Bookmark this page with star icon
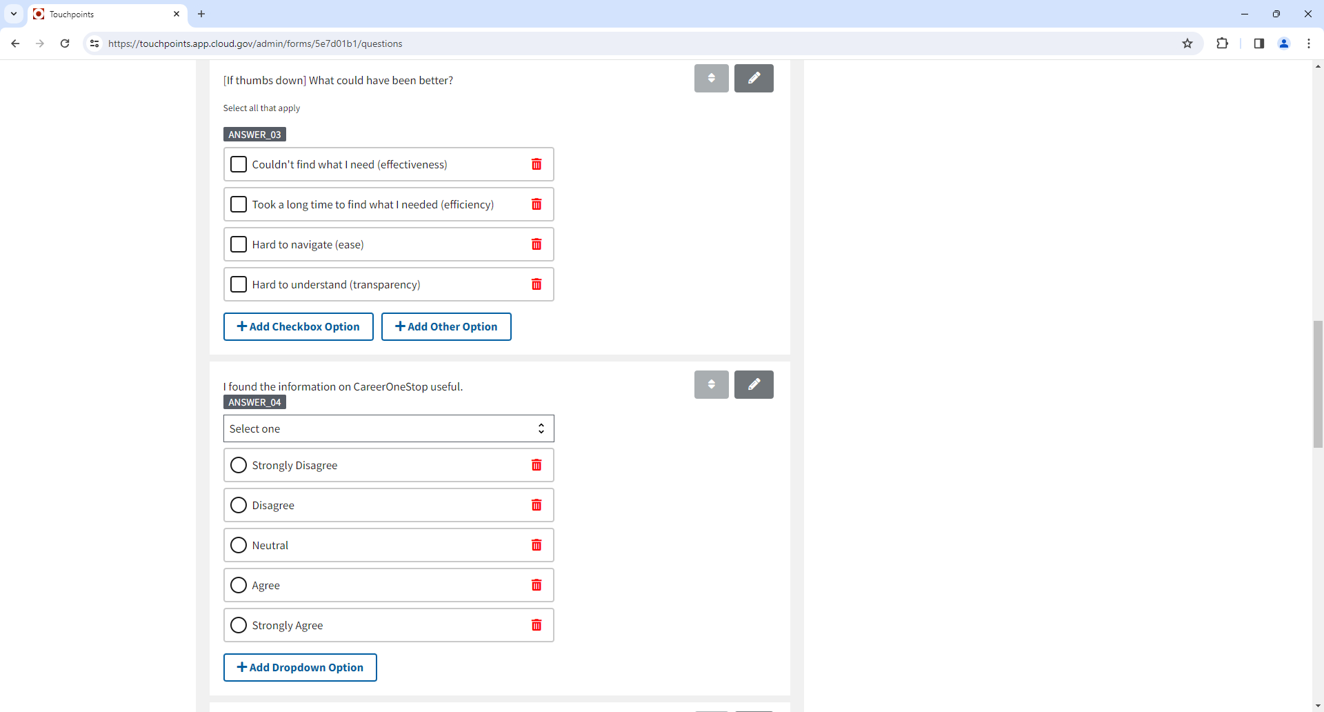The image size is (1324, 712). [x=1187, y=43]
